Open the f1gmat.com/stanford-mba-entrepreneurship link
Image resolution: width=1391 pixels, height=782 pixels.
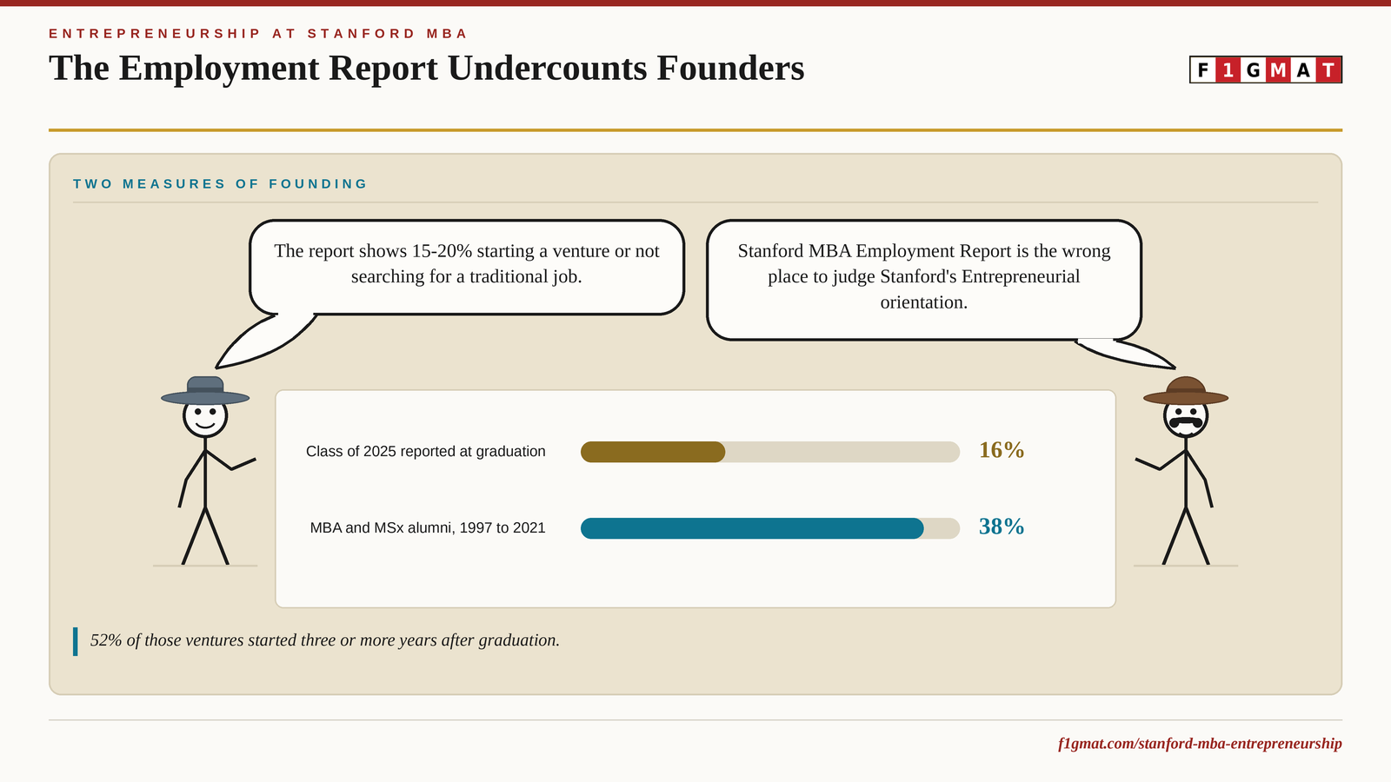click(x=1200, y=744)
